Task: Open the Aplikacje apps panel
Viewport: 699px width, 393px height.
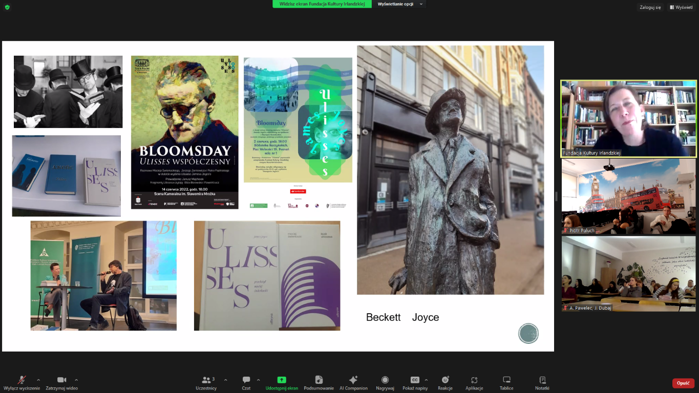Action: click(474, 382)
